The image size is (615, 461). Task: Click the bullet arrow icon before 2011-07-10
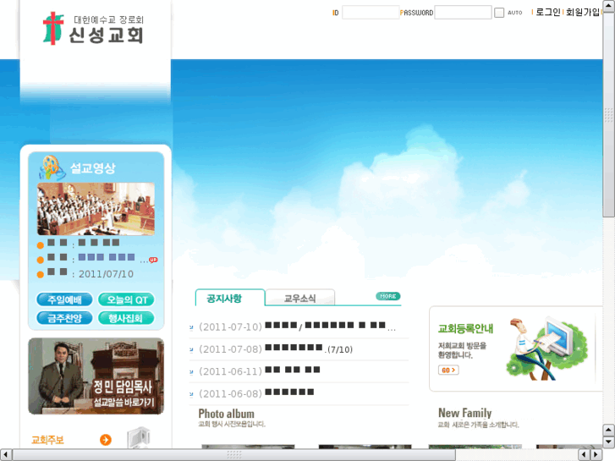click(191, 327)
